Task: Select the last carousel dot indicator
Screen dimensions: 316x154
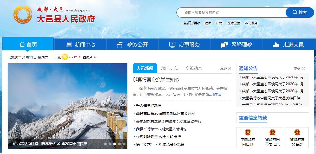Action: [124, 144]
